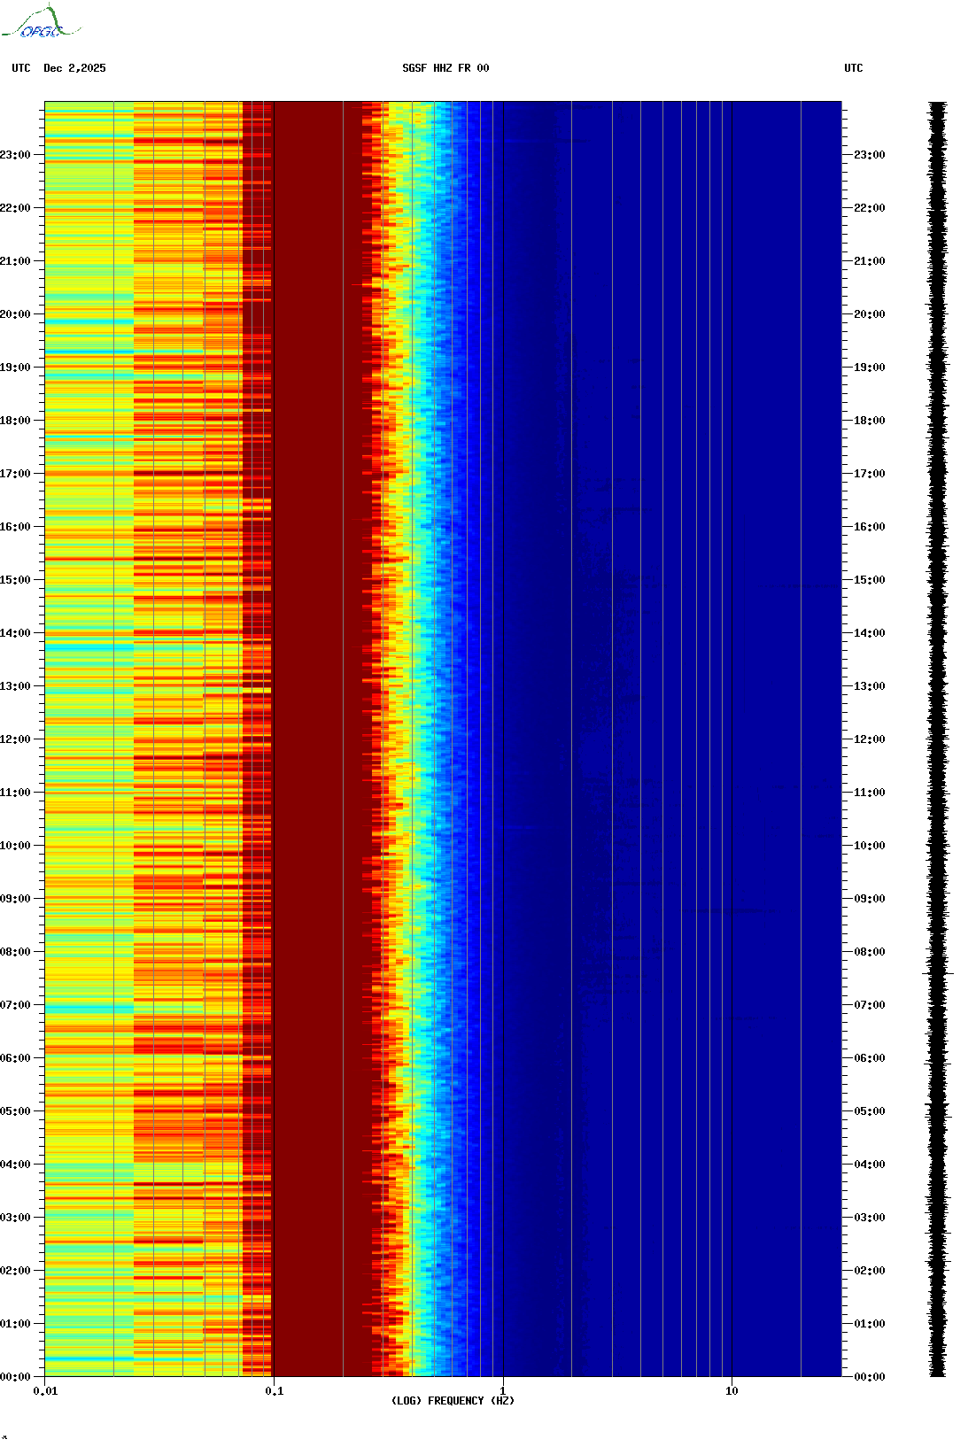Viewport: 976px width, 1447px height.
Task: Click the left axis '06:00' time label
Action: (x=15, y=1058)
